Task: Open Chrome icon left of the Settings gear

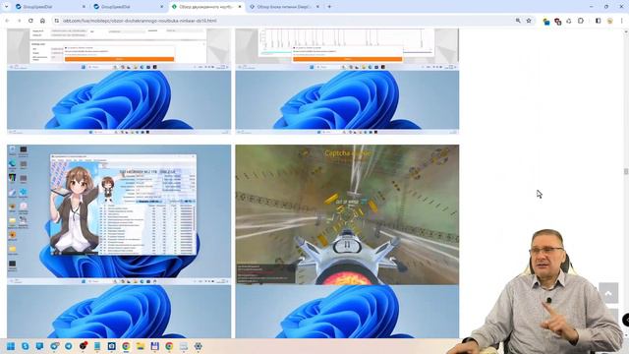Action: [169, 346]
